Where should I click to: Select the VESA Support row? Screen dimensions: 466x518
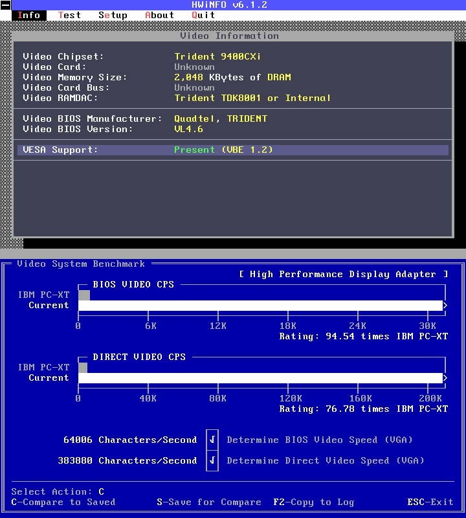pos(233,150)
